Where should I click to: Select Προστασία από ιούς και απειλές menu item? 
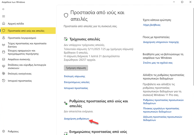tap(26, 31)
